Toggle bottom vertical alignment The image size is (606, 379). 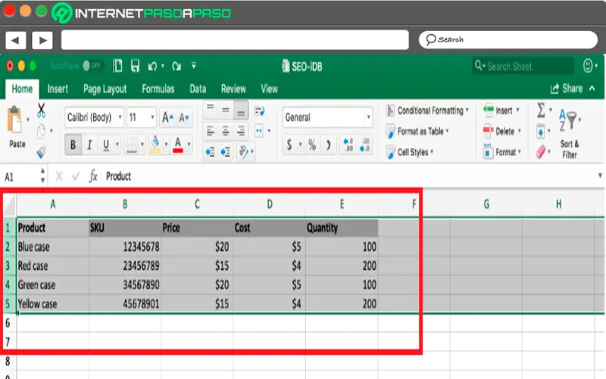point(241,112)
